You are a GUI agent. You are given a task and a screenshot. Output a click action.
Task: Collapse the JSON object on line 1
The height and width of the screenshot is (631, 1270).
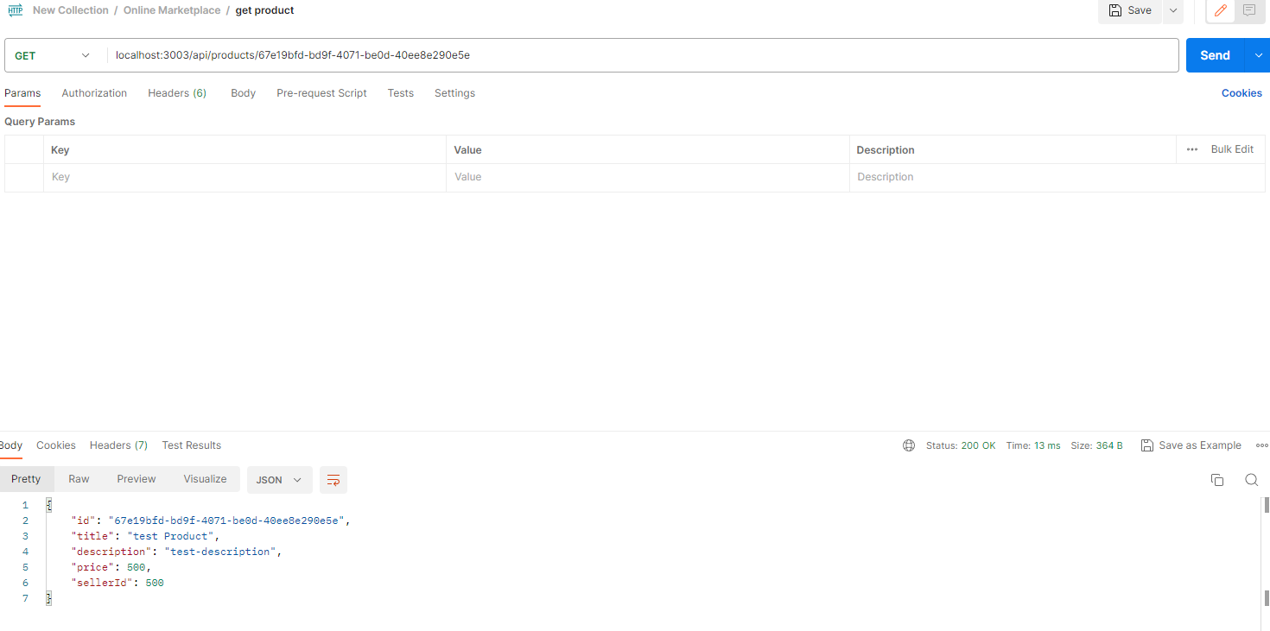49,504
